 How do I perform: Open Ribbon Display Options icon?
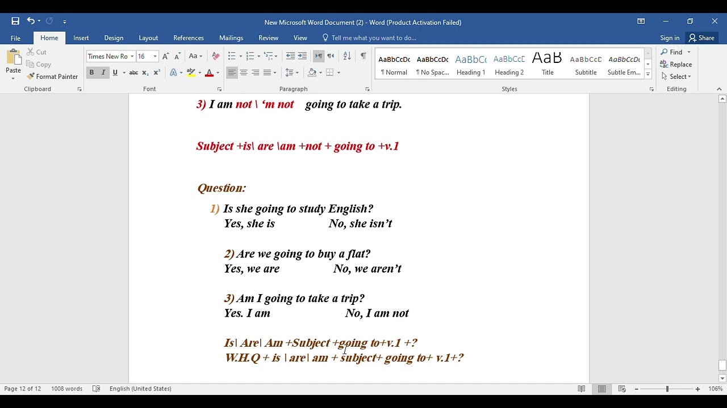641,22
